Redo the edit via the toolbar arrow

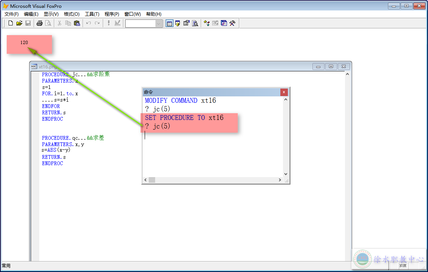pos(97,23)
